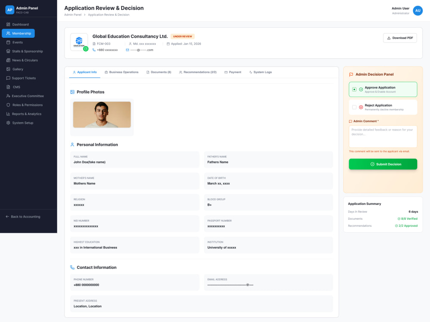Click University of xxxxx institution value
The height and width of the screenshot is (322, 430).
coord(221,248)
